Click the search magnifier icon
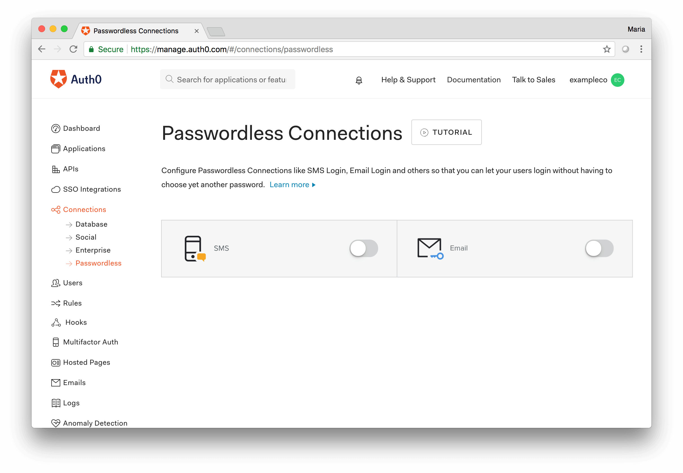Screen dimensions: 683x473 169,79
